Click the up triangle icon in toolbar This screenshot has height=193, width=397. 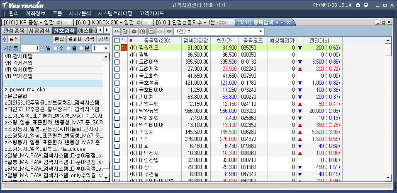[x=160, y=31]
